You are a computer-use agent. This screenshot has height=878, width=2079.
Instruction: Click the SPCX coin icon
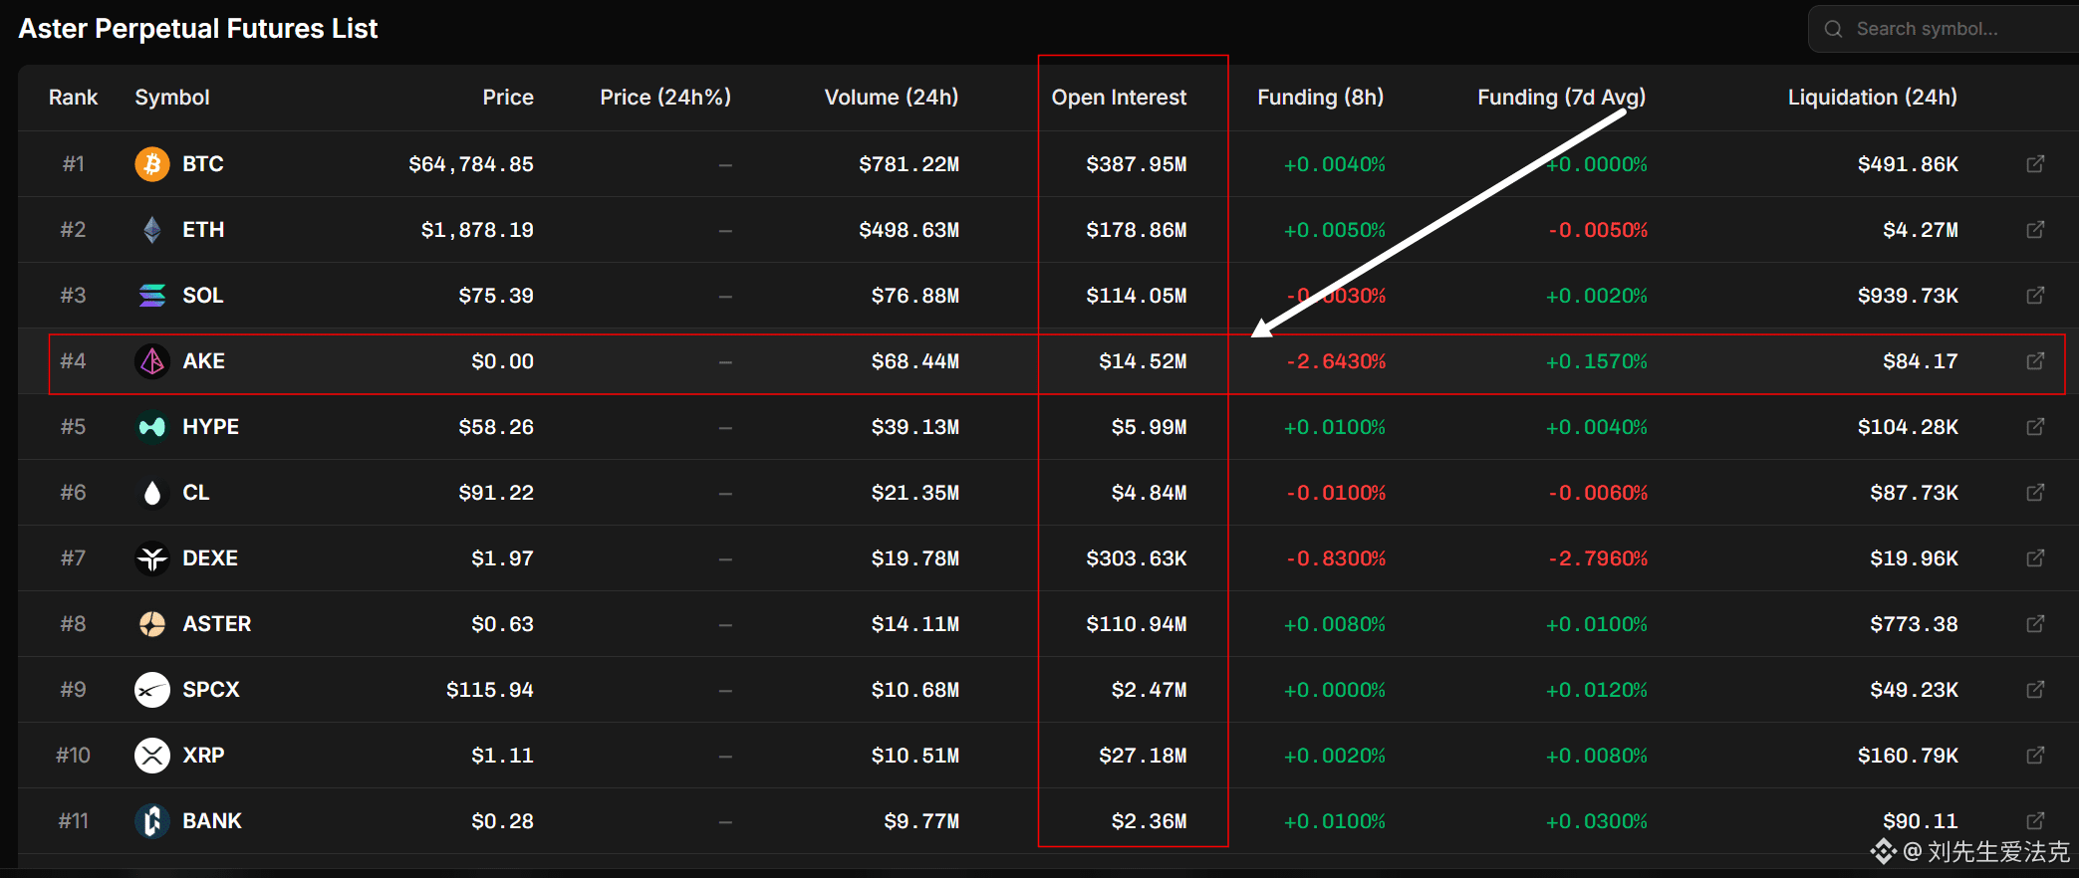[151, 689]
